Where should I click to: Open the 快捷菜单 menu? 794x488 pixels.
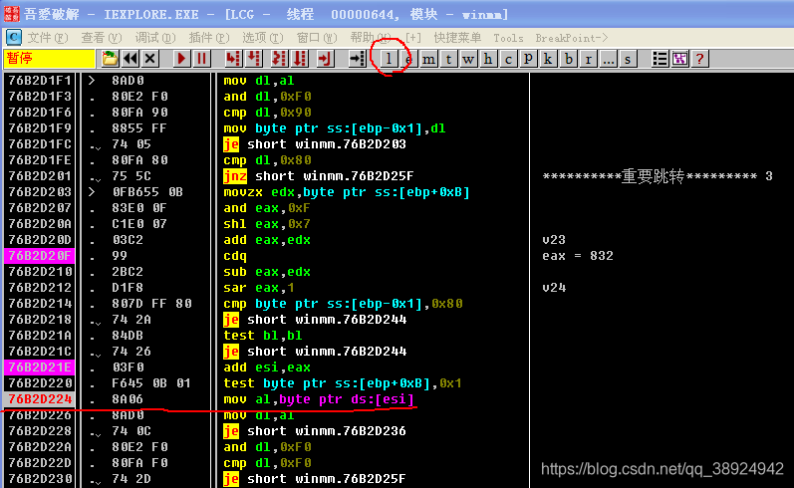(x=457, y=38)
